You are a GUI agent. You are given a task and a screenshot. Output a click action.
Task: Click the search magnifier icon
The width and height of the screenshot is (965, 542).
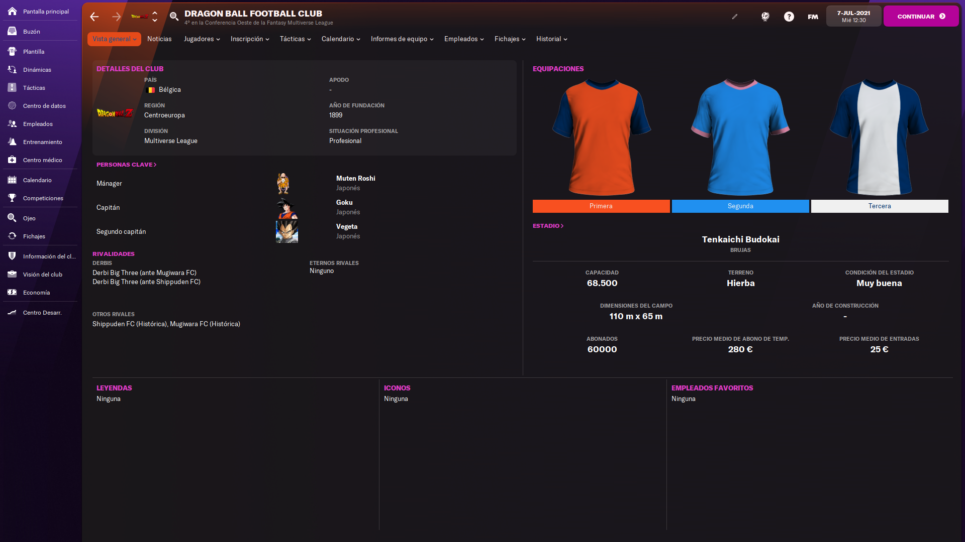(174, 17)
